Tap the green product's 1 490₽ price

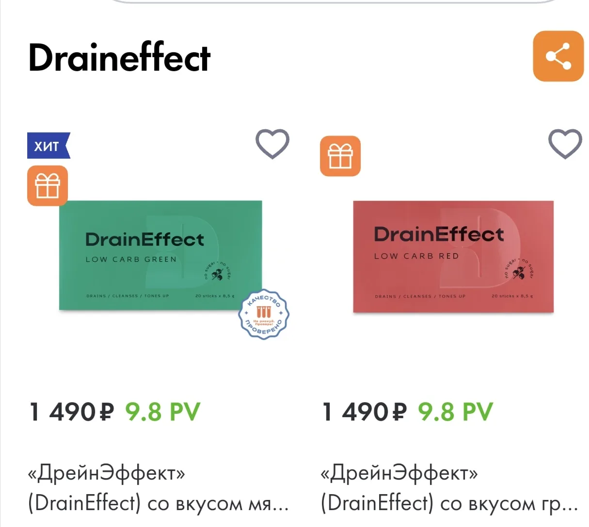(72, 412)
